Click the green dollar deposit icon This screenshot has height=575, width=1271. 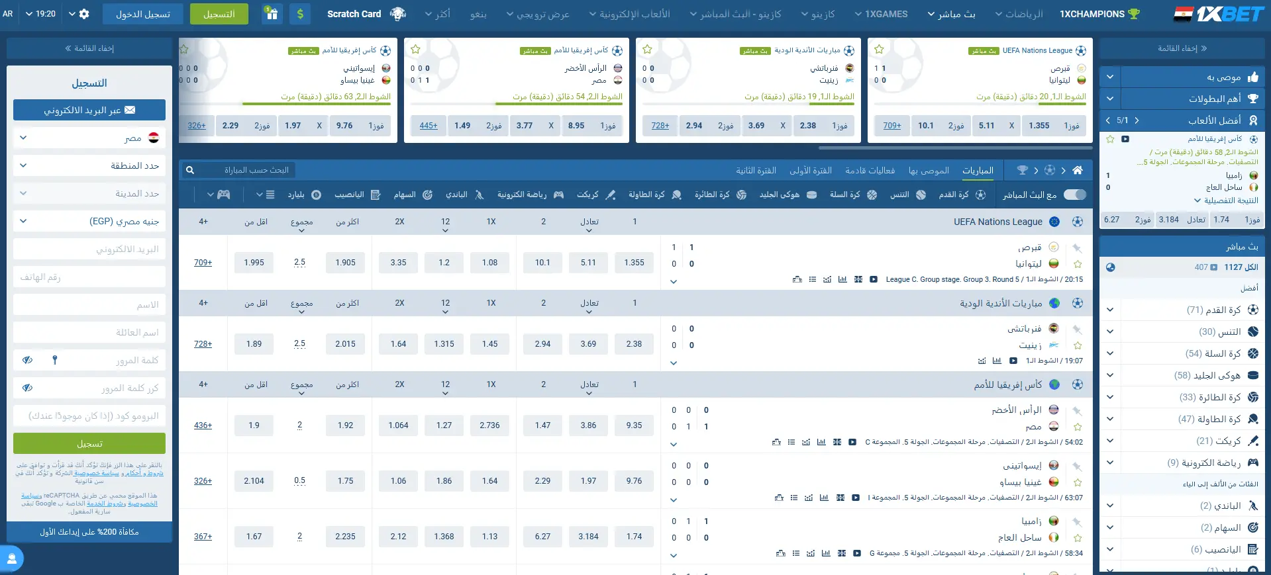pyautogui.click(x=300, y=14)
